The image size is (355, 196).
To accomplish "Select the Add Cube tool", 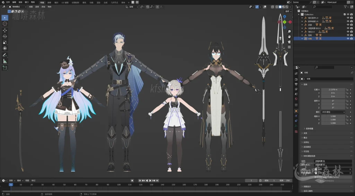I will (5, 68).
